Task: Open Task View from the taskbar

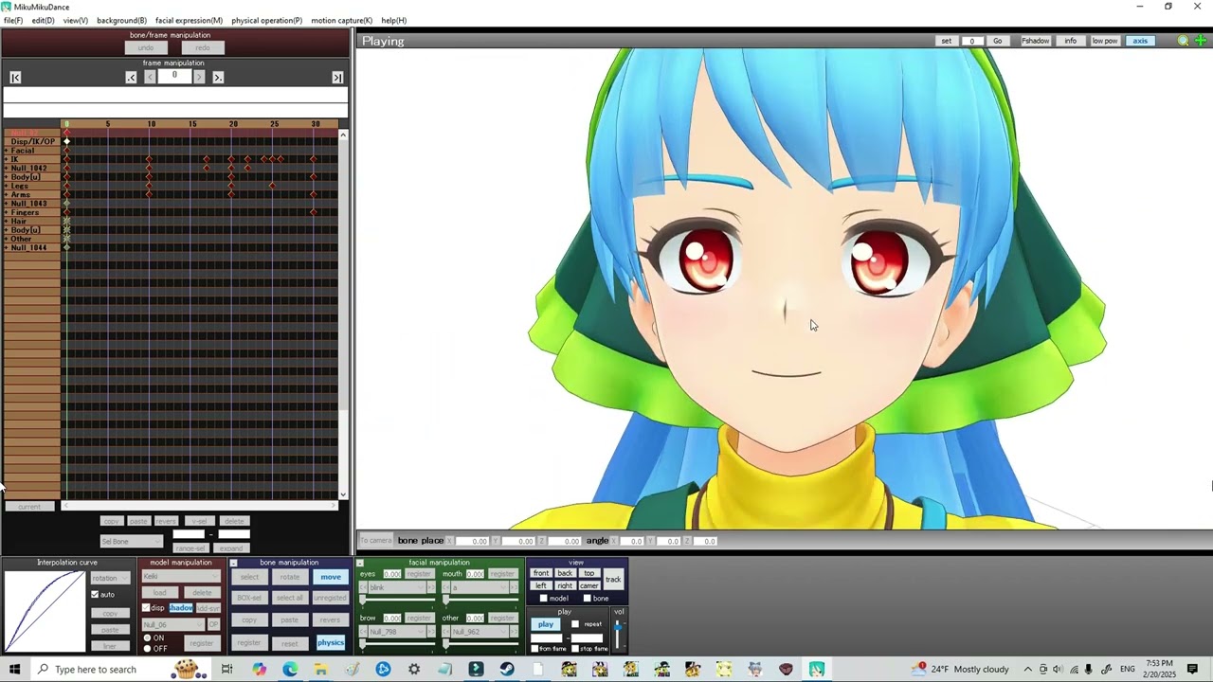Action: click(226, 670)
